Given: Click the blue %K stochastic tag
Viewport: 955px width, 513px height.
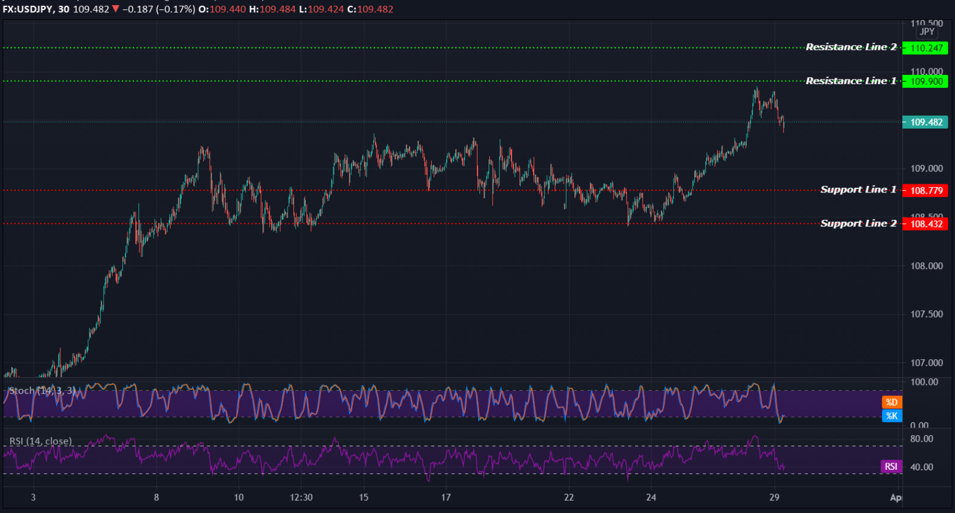Looking at the screenshot, I should coord(892,416).
